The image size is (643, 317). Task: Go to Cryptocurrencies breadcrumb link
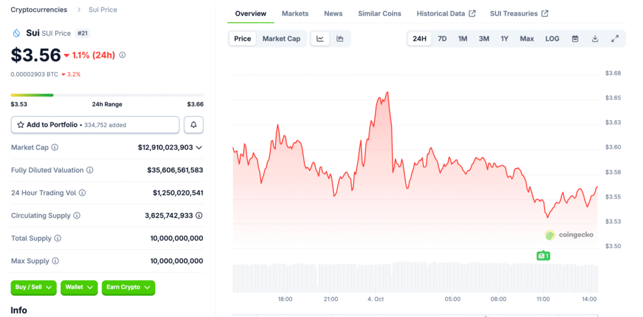[x=40, y=9]
